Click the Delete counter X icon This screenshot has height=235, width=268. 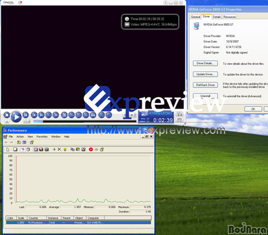59,149
